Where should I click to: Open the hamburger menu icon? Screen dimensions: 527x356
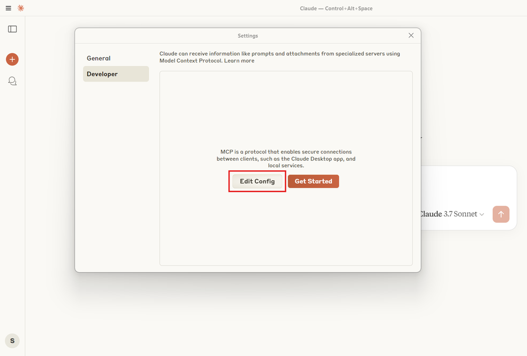pyautogui.click(x=8, y=8)
